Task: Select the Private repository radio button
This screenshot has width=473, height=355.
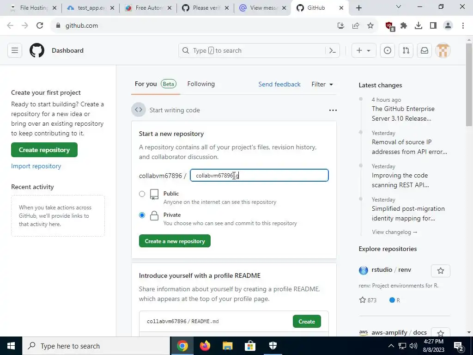Action: click(142, 215)
